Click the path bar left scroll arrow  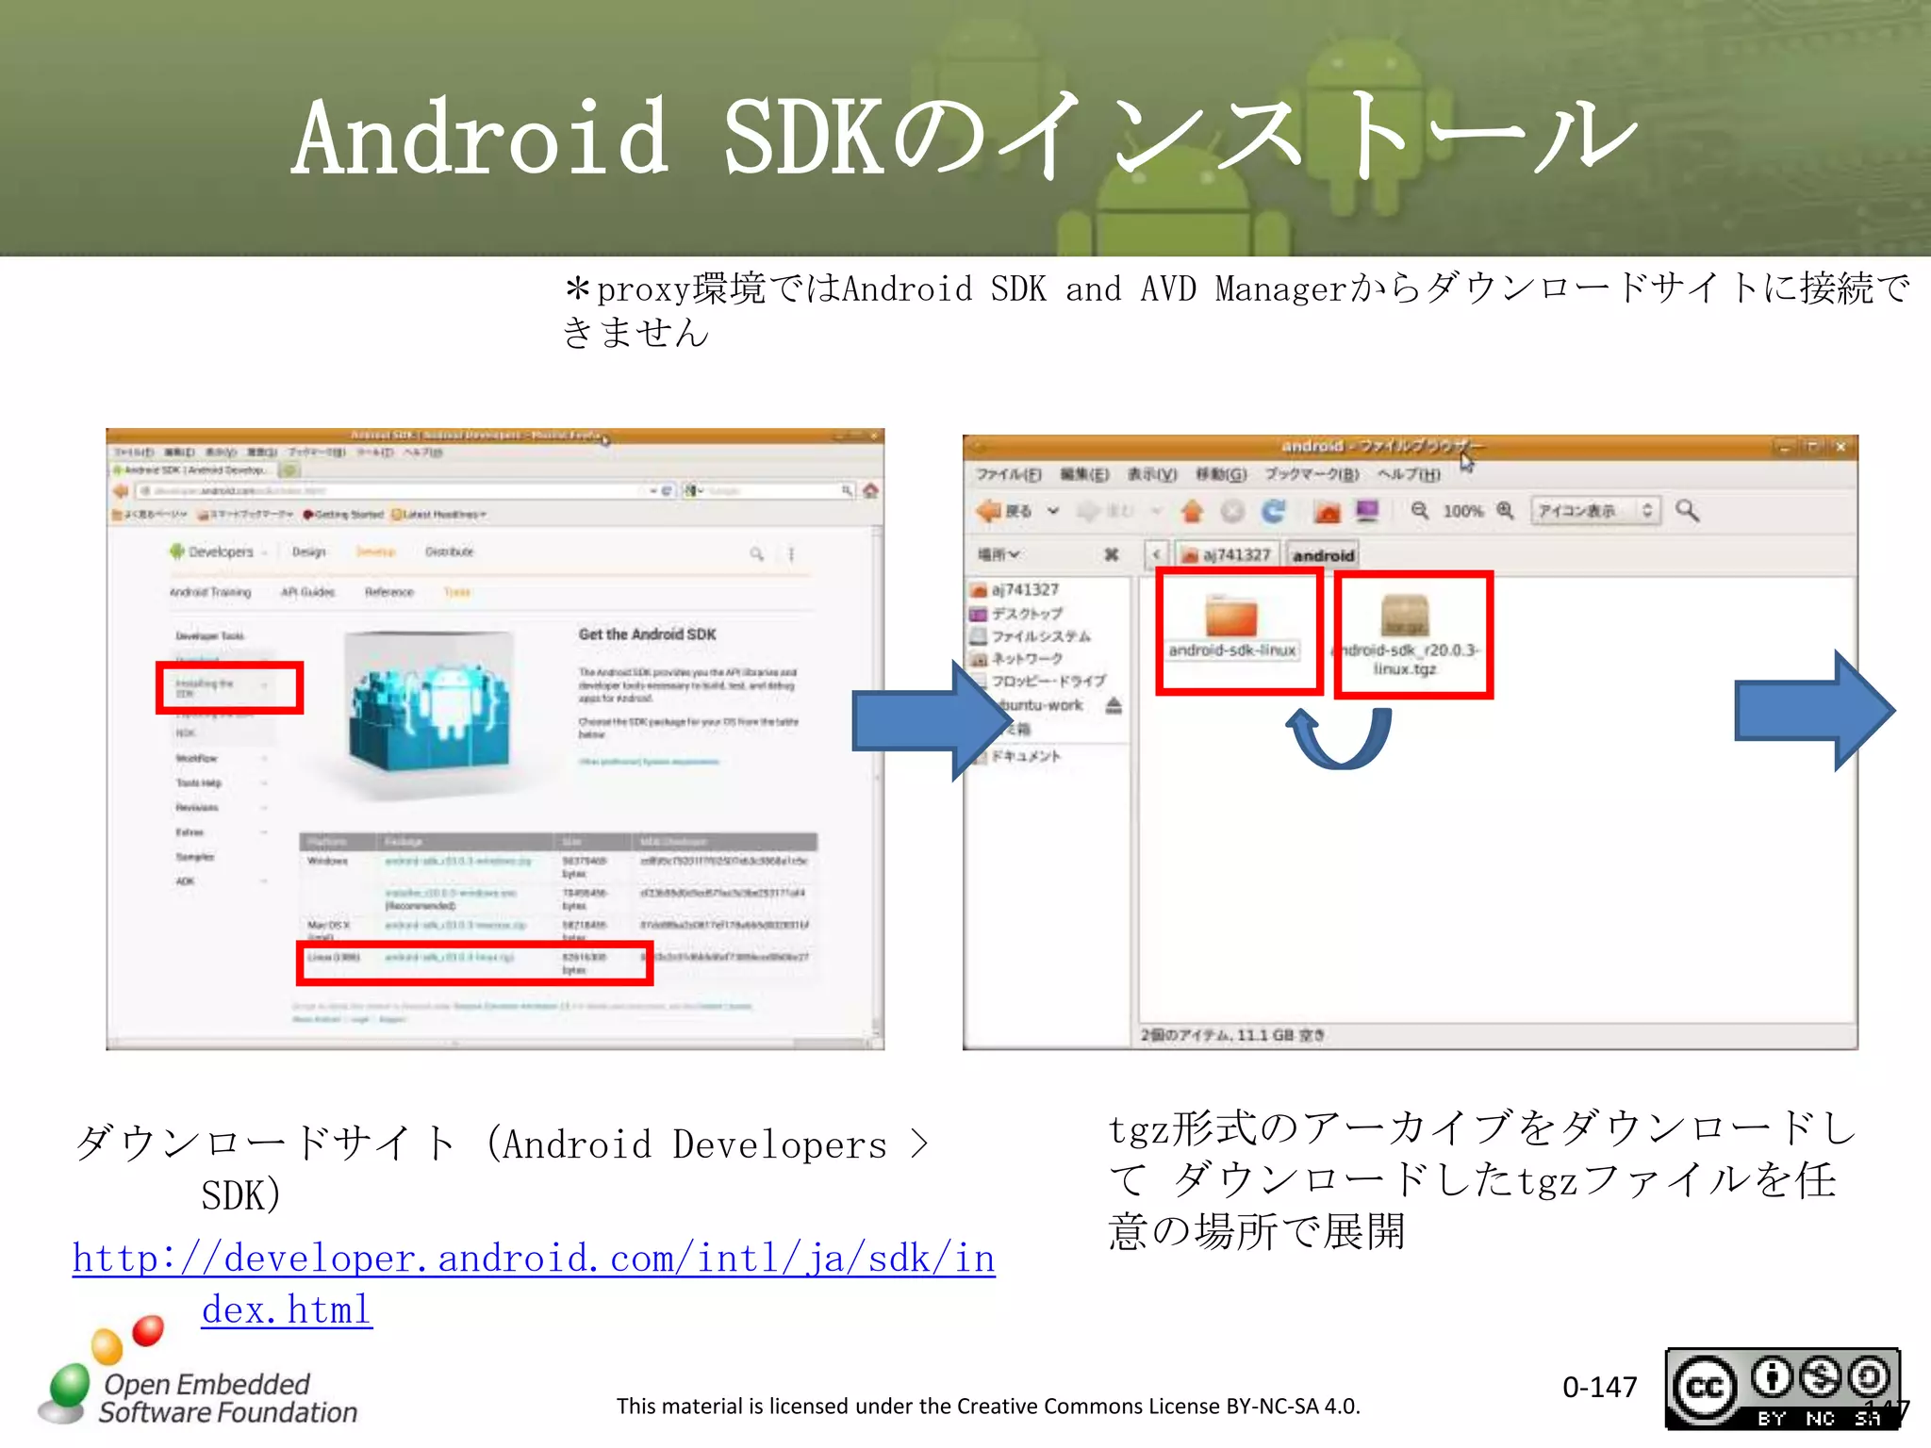(x=1157, y=555)
